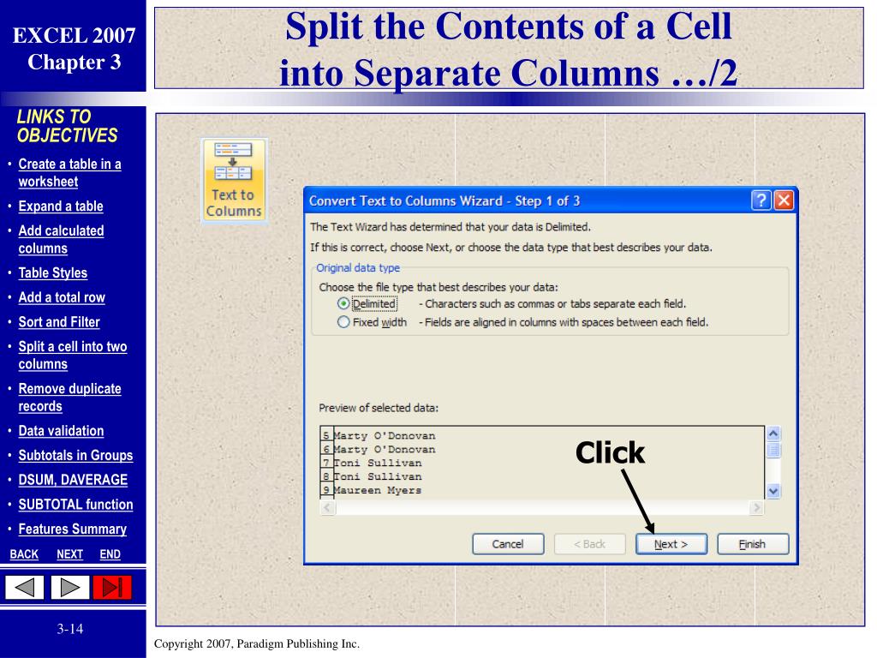The image size is (877, 658).
Task: Click the NEXT text link
Action: [x=70, y=554]
